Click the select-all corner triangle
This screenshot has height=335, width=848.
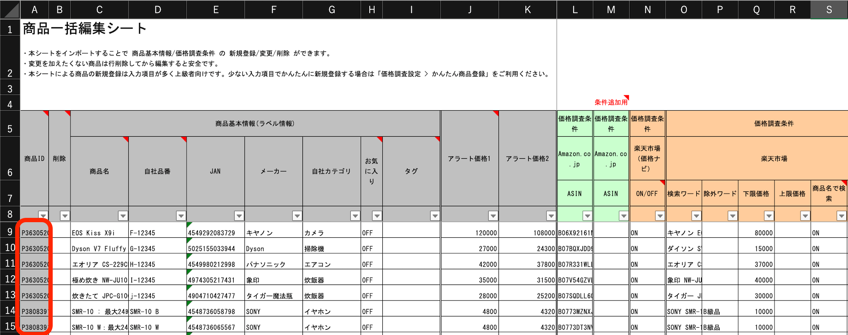click(10, 10)
